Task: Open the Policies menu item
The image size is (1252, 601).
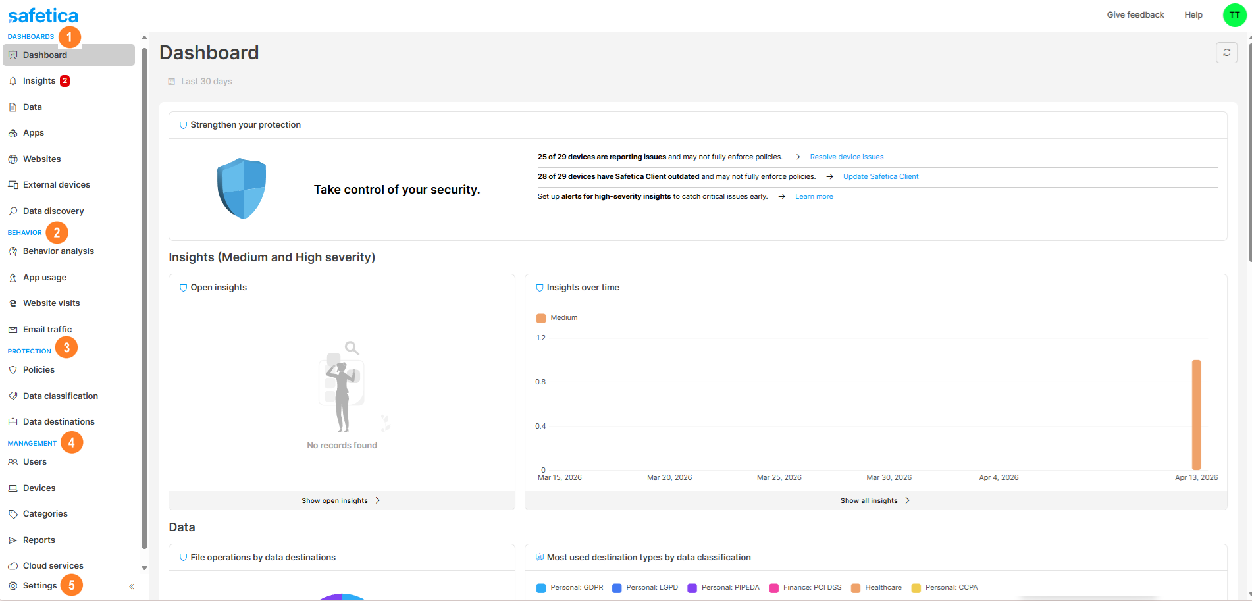Action: (x=39, y=370)
